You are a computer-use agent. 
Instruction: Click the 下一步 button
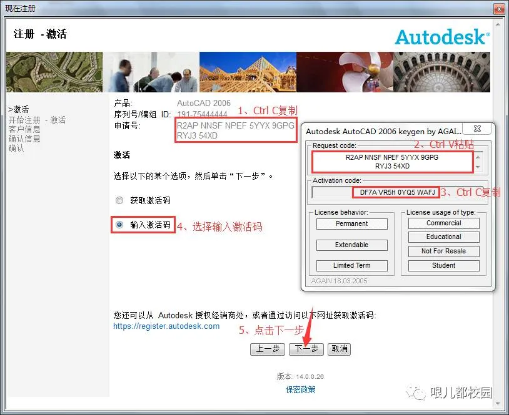click(x=306, y=349)
